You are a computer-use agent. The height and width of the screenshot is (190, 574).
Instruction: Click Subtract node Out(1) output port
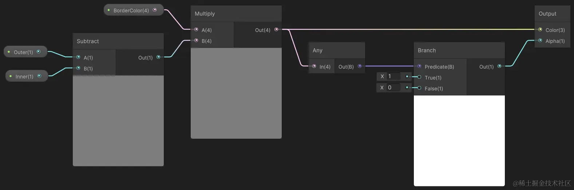[x=158, y=57]
